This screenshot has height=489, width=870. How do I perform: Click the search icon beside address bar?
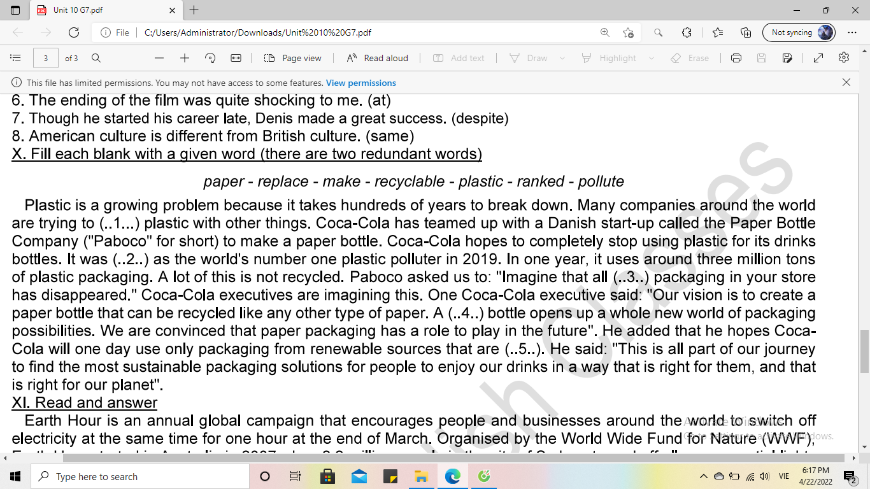pyautogui.click(x=659, y=32)
